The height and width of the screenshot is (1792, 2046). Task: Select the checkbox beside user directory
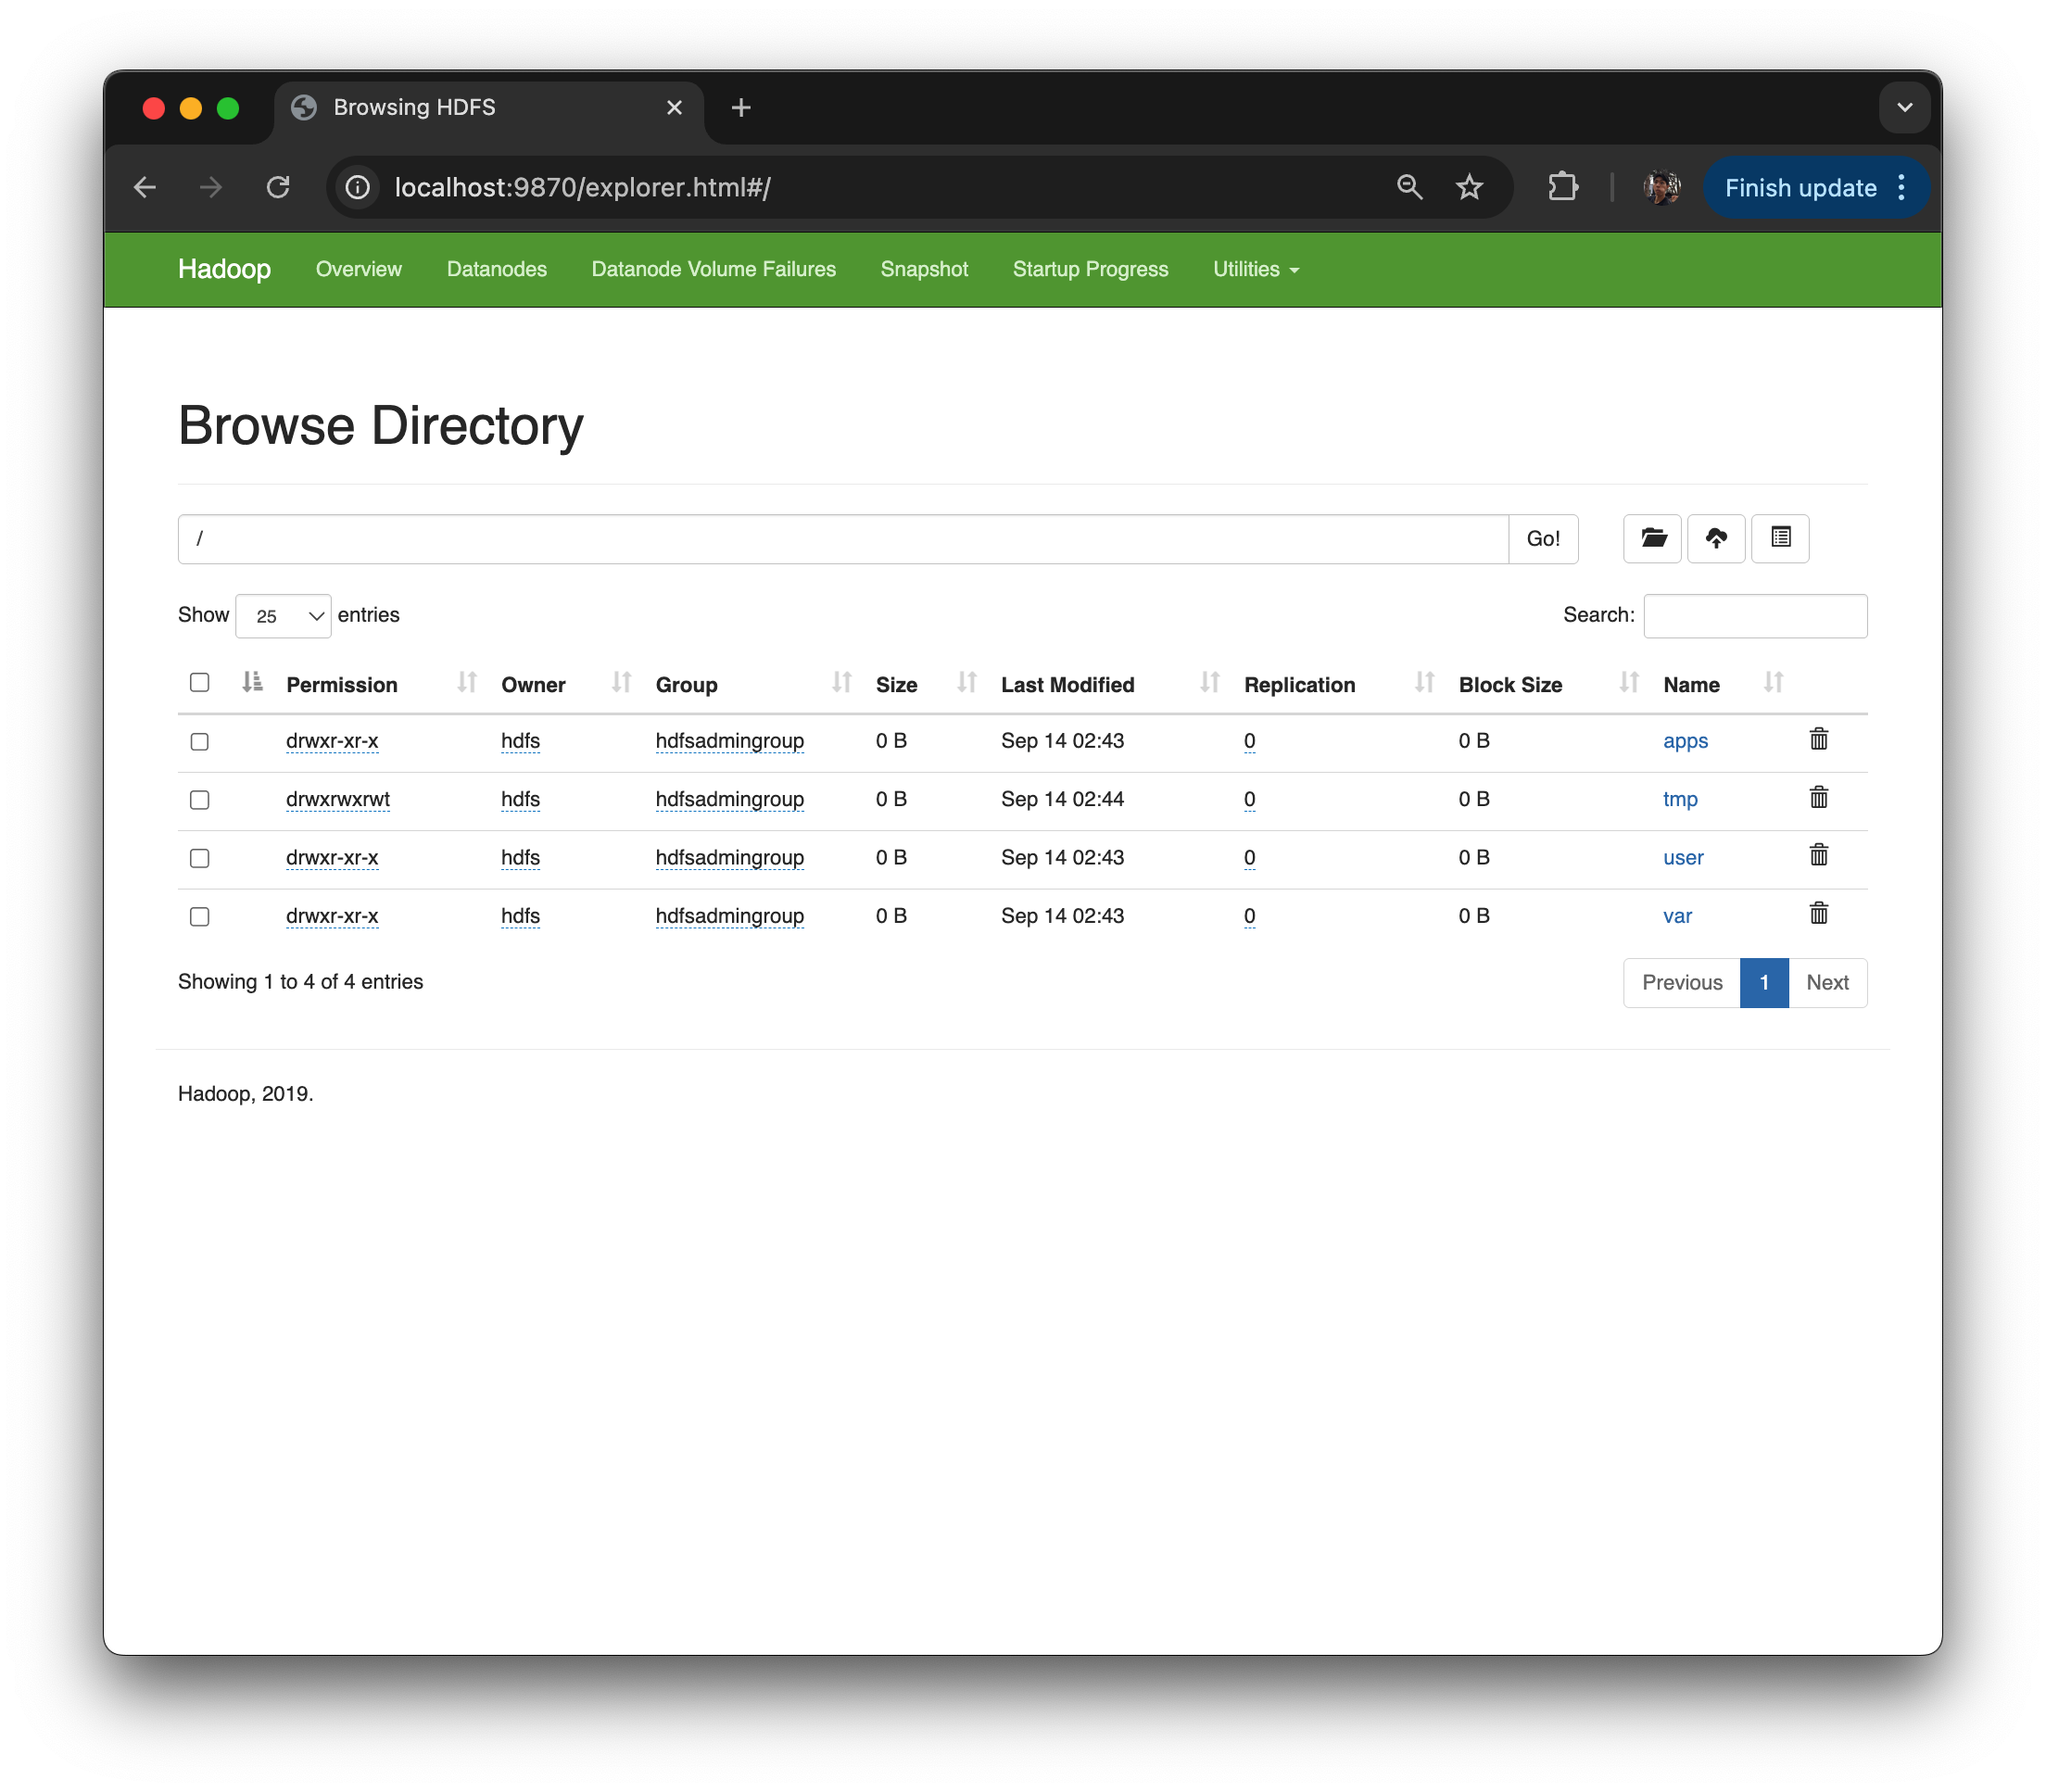(x=200, y=859)
